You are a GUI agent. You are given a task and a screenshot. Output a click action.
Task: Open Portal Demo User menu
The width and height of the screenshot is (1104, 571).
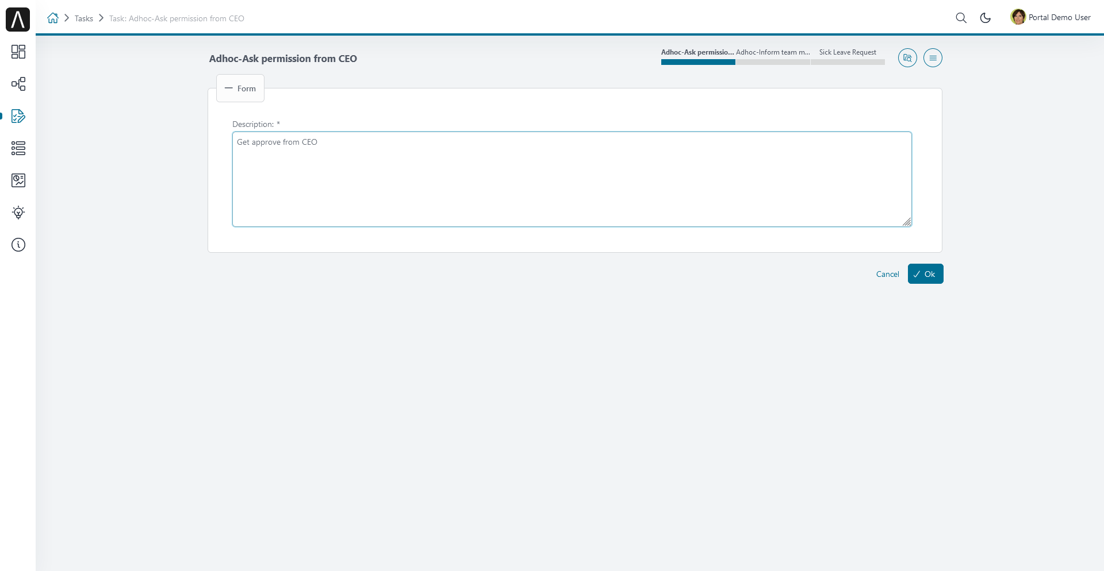pyautogui.click(x=1051, y=17)
